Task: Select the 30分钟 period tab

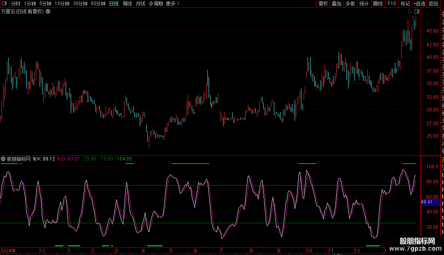Action: tap(80, 4)
